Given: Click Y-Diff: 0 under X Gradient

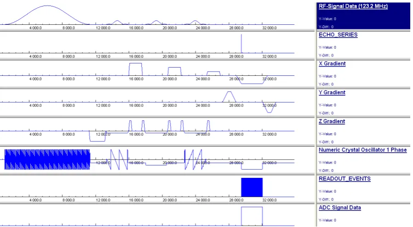Looking at the screenshot, I should click(326, 84).
